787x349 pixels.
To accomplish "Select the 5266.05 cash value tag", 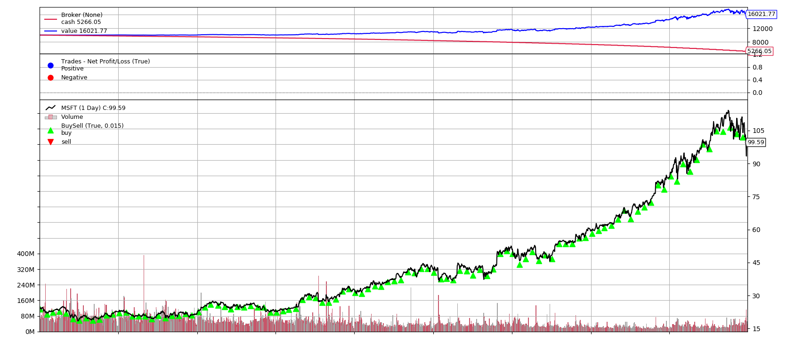I will pyautogui.click(x=759, y=51).
